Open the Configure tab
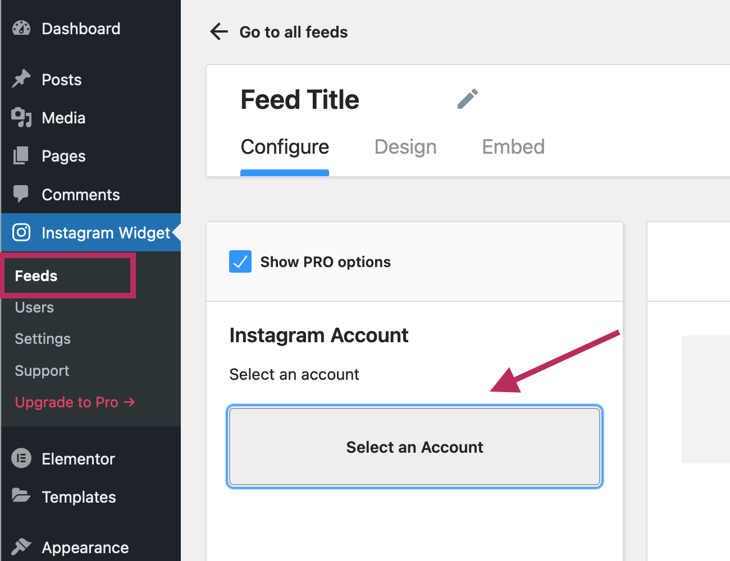This screenshot has width=730, height=561. click(285, 147)
